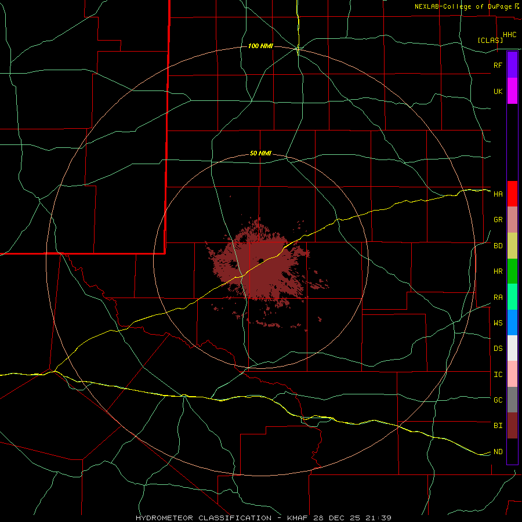This screenshot has height=522, width=522.
Task: Click the DS legend label
Action: point(498,349)
